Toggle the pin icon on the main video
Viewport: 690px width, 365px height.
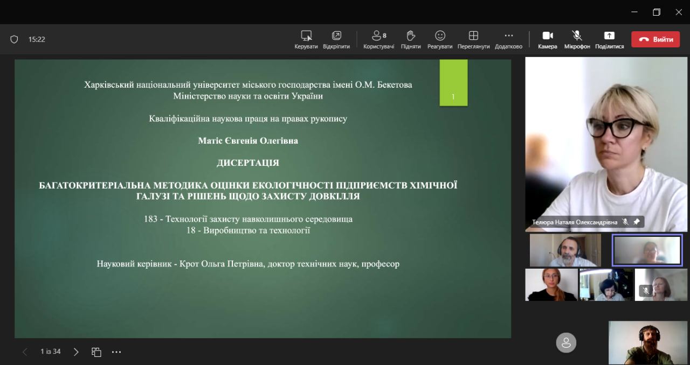pyautogui.click(x=637, y=222)
